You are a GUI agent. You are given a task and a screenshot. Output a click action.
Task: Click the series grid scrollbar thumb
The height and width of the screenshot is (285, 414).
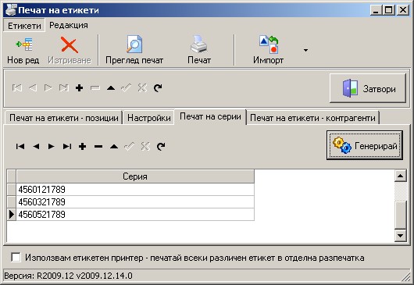coord(400,215)
